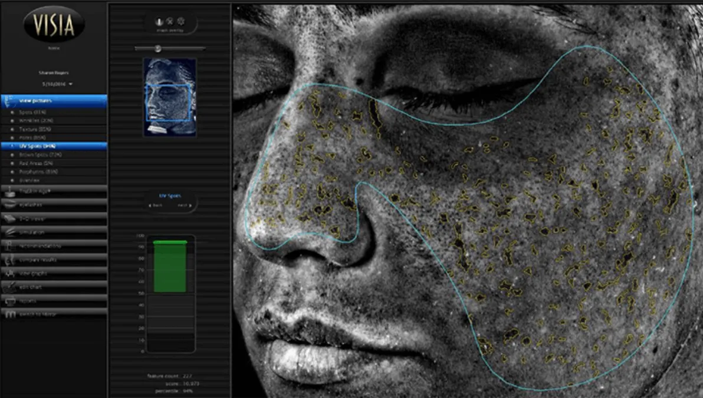This screenshot has width=703, height=398.
Task: Select Brown Spots in the picture list
Action: point(41,154)
